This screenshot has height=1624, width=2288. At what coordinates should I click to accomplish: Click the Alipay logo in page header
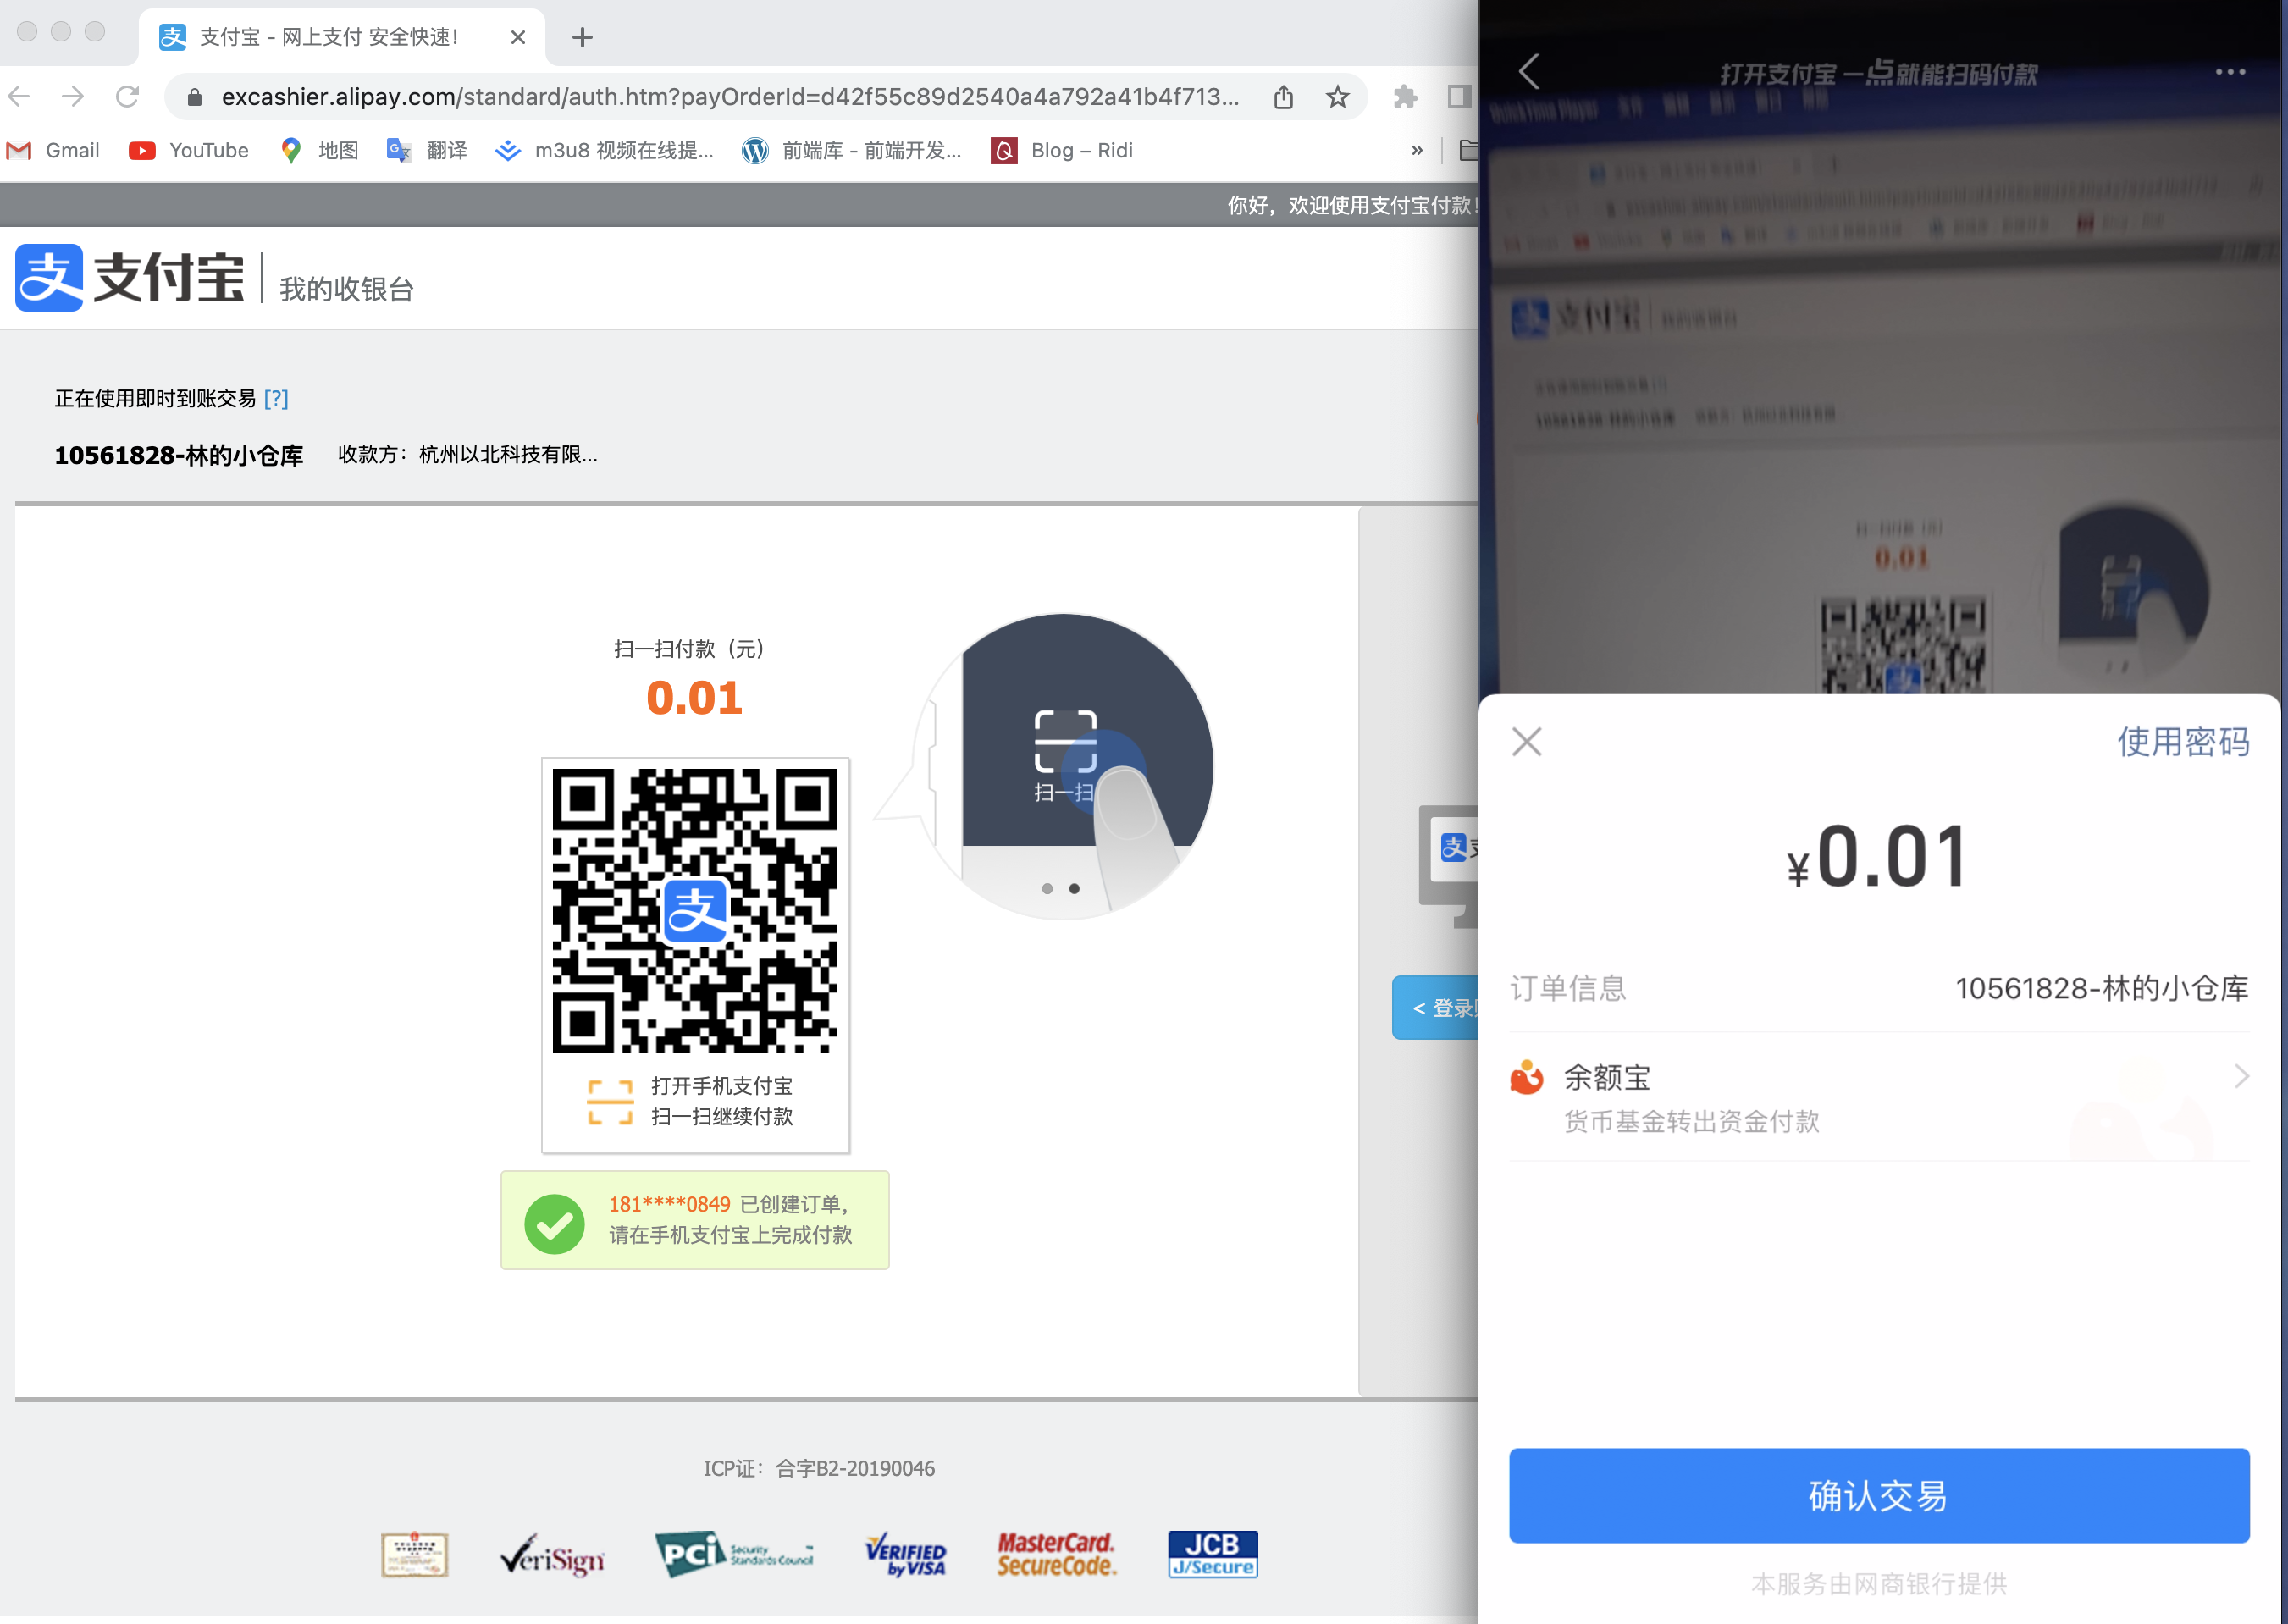[x=130, y=278]
